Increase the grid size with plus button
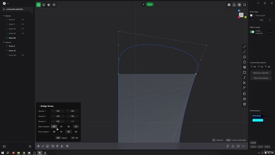The width and height of the screenshot is (275, 155). click(270, 20)
